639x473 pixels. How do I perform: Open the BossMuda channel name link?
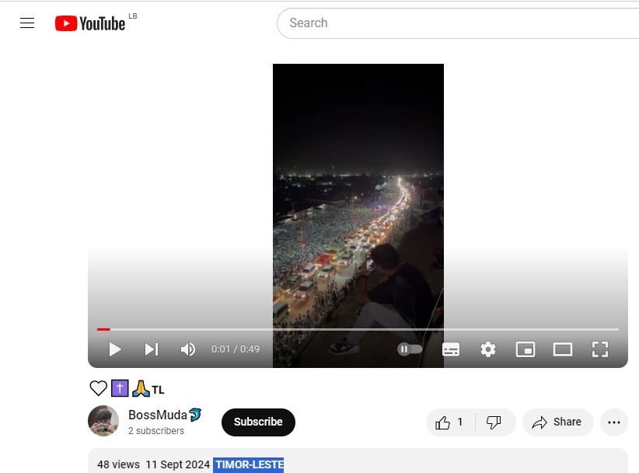pos(158,415)
